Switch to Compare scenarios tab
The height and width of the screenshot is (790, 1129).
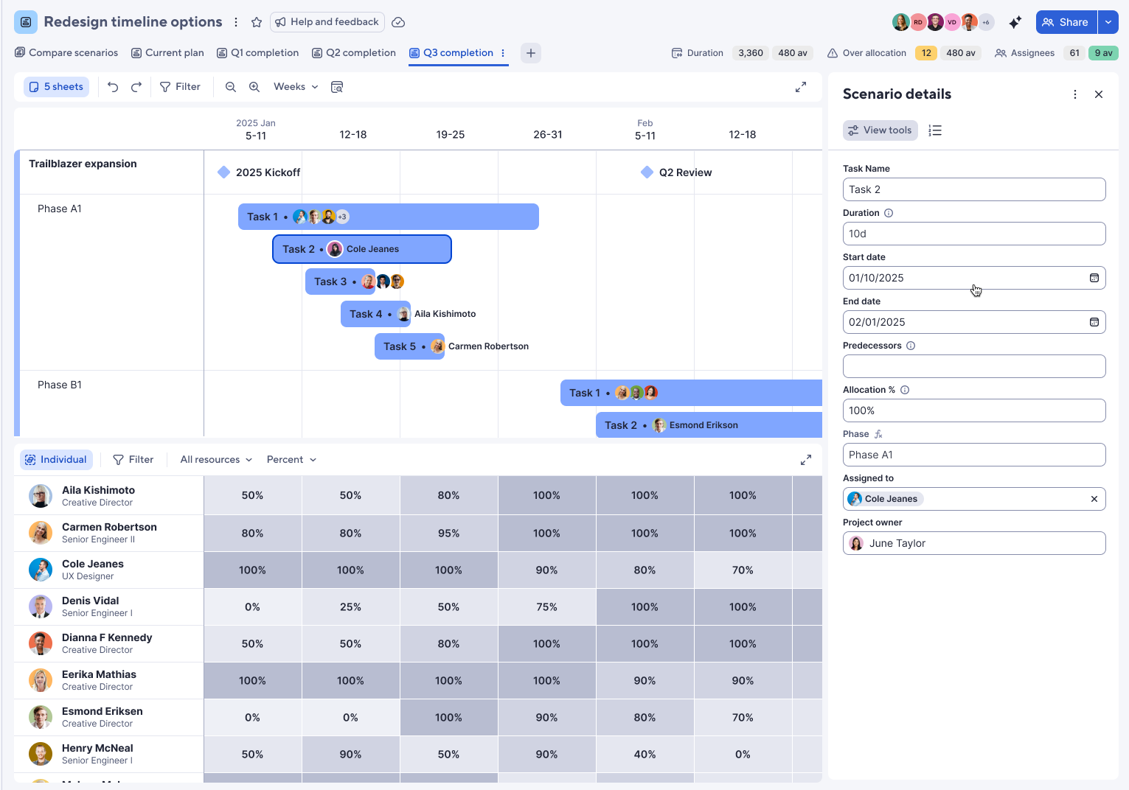coord(66,53)
